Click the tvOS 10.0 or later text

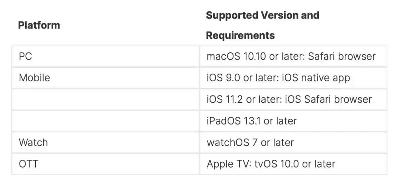(x=295, y=164)
